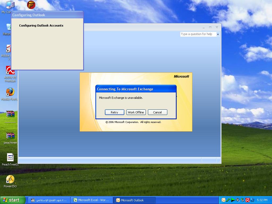Click the webcam tray icon
This screenshot has height=204, width=272.
238,200
